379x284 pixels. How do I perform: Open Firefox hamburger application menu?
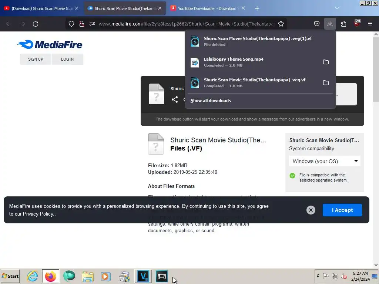370,24
